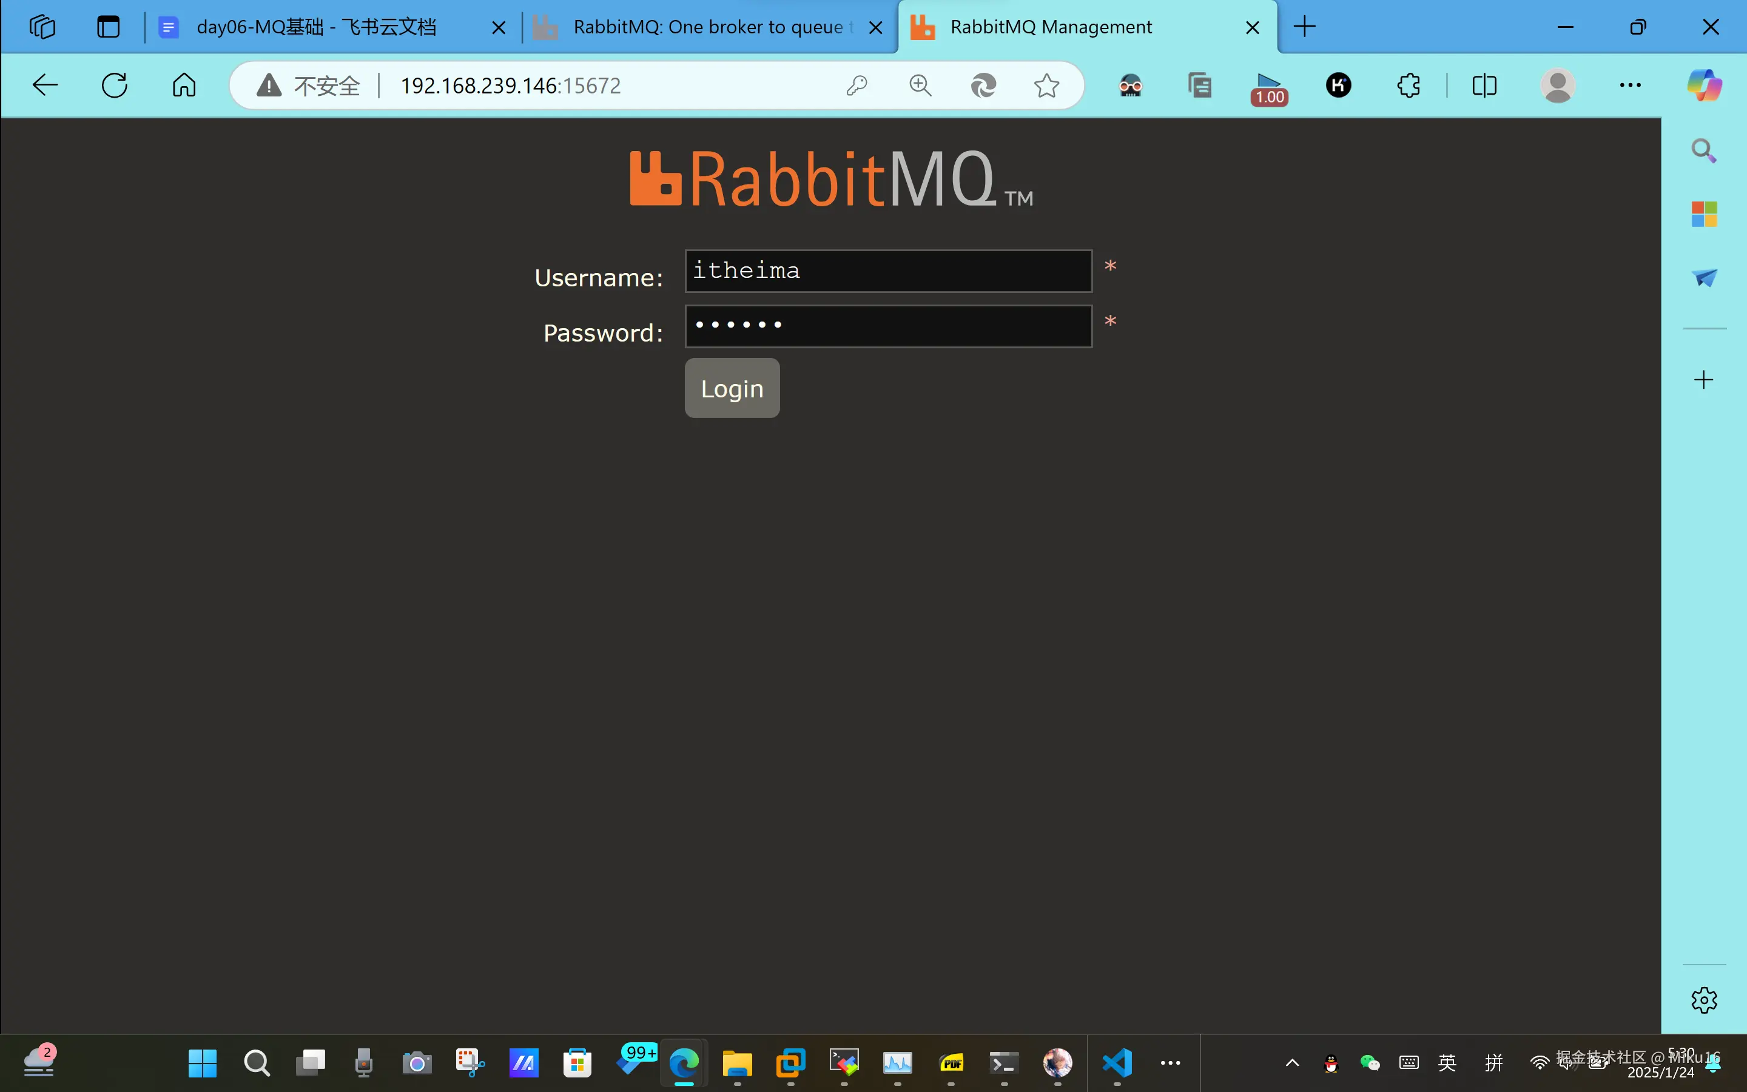
Task: Open the saved password key icon
Action: [x=856, y=85]
